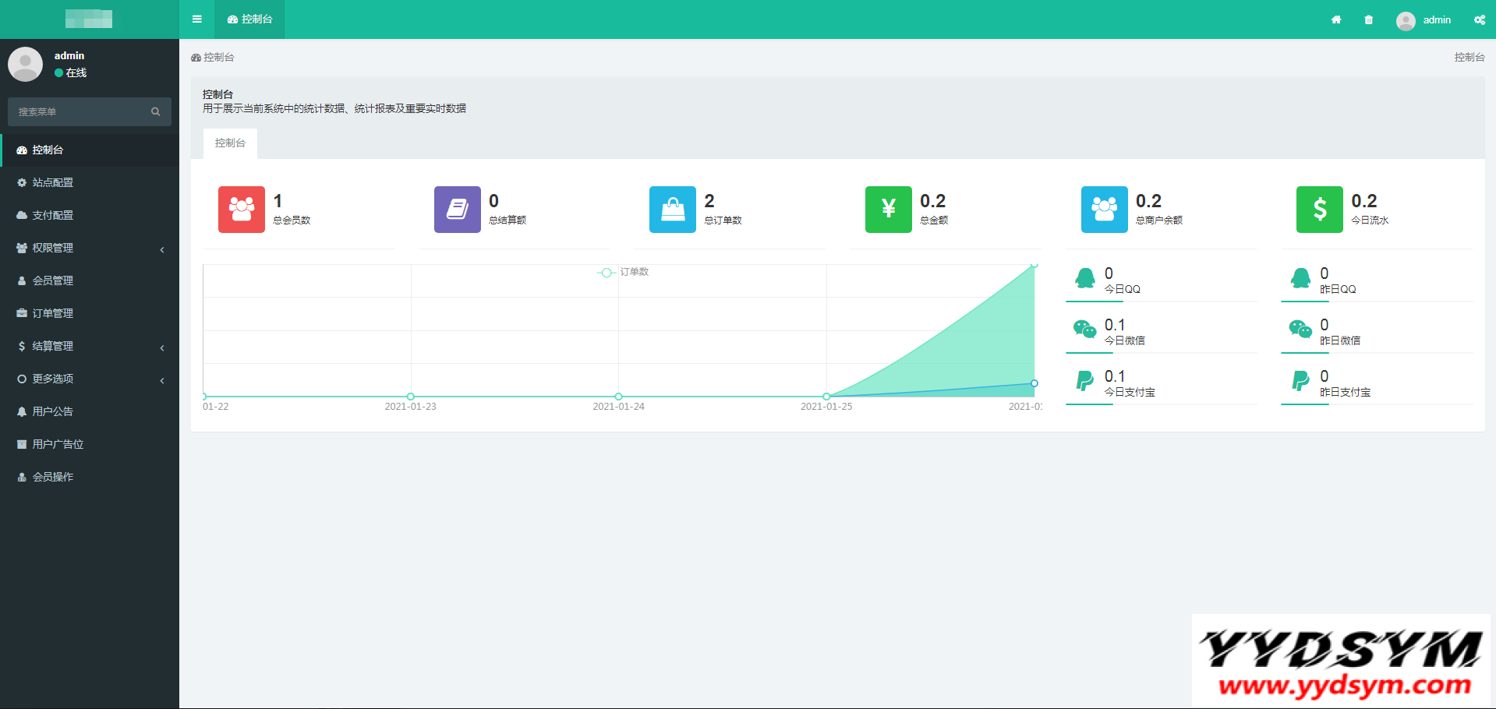Click the search magnifier icon in sidebar
This screenshot has width=1496, height=709.
click(156, 111)
